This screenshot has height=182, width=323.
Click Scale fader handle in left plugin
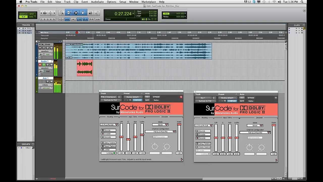[x=179, y=124]
